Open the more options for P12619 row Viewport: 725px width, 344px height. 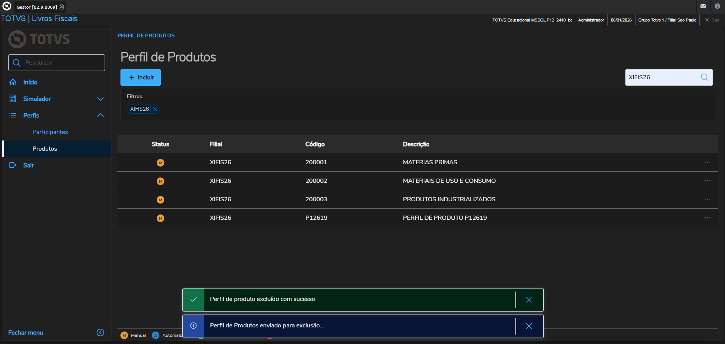[x=707, y=218]
